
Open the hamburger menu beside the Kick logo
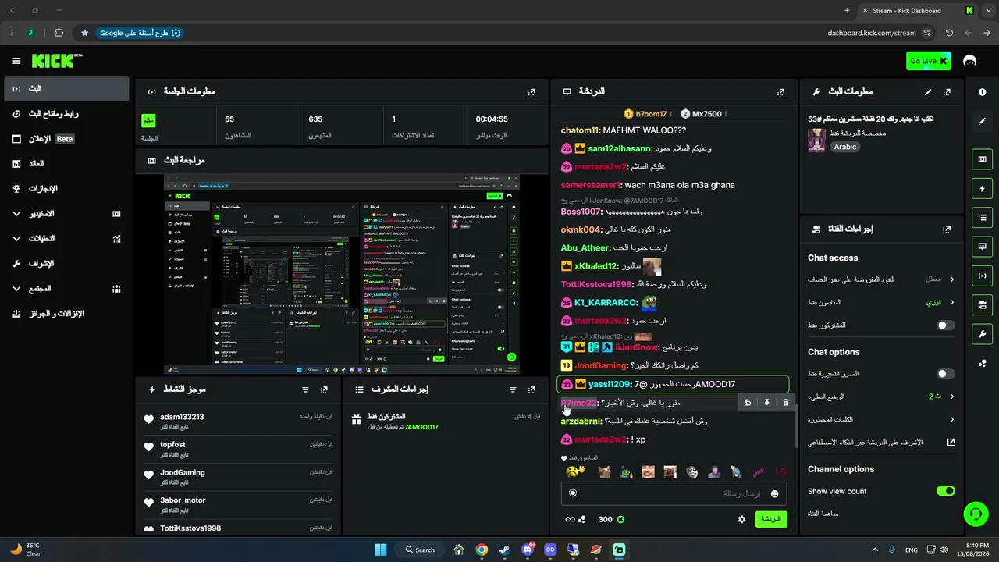[16, 61]
